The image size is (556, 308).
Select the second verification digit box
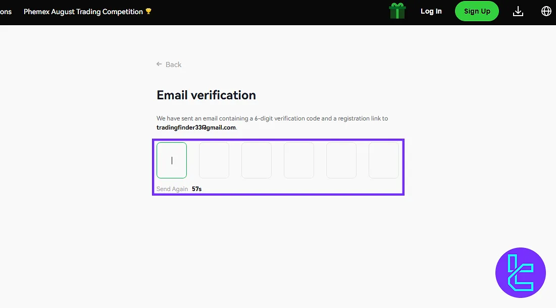click(214, 160)
